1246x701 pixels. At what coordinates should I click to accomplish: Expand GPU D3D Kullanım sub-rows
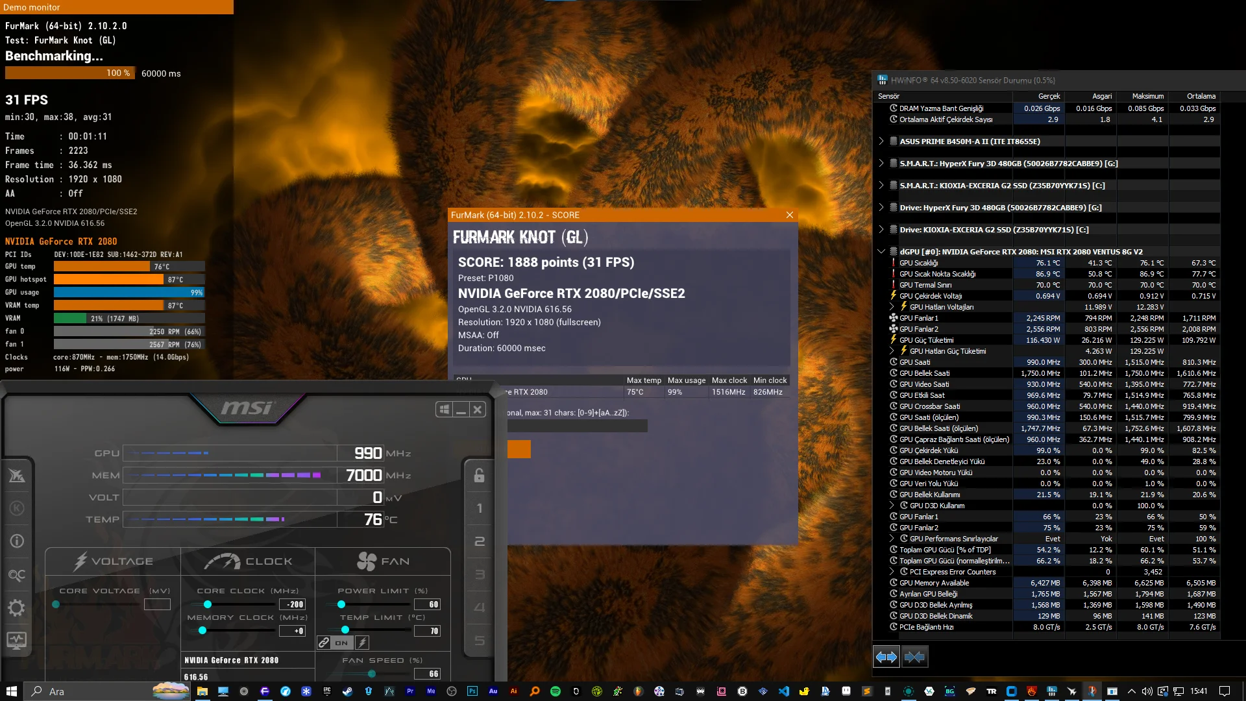(892, 505)
